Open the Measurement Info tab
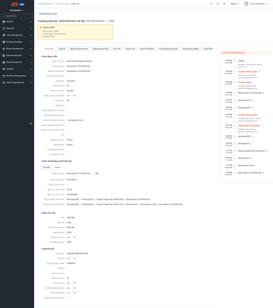This screenshot has height=308, width=273. coord(101,49)
